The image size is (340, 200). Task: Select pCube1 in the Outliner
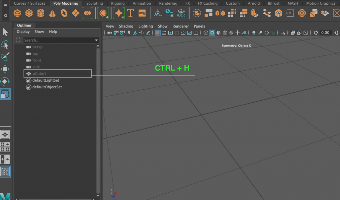[40, 73]
